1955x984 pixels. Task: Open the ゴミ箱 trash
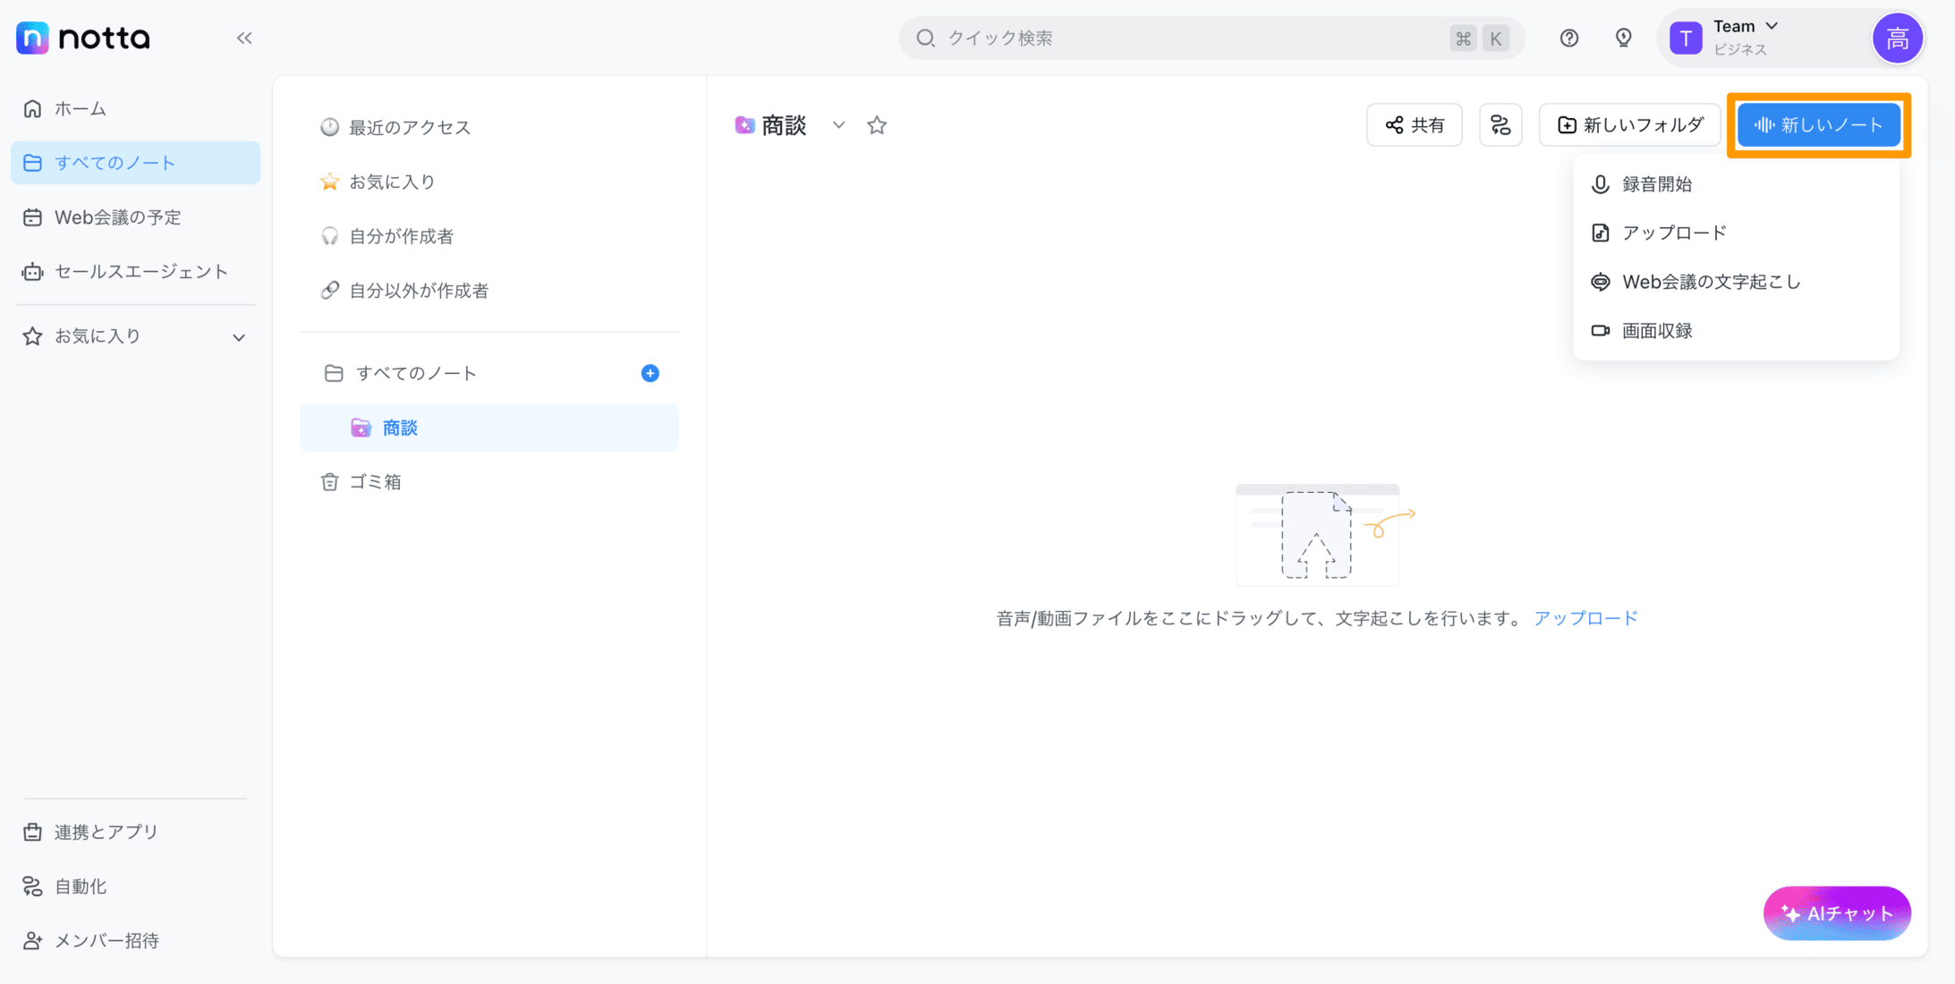(489, 482)
